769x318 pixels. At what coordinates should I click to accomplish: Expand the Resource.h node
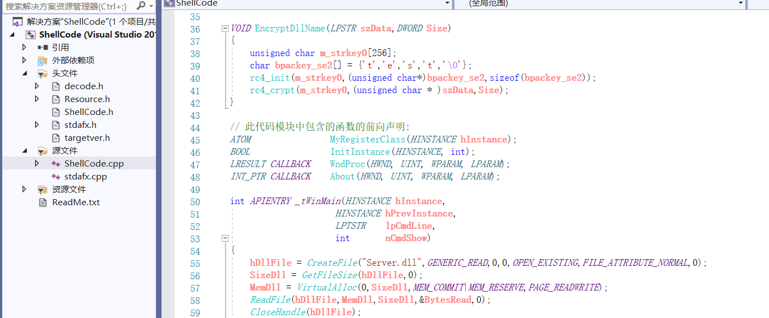(x=37, y=99)
